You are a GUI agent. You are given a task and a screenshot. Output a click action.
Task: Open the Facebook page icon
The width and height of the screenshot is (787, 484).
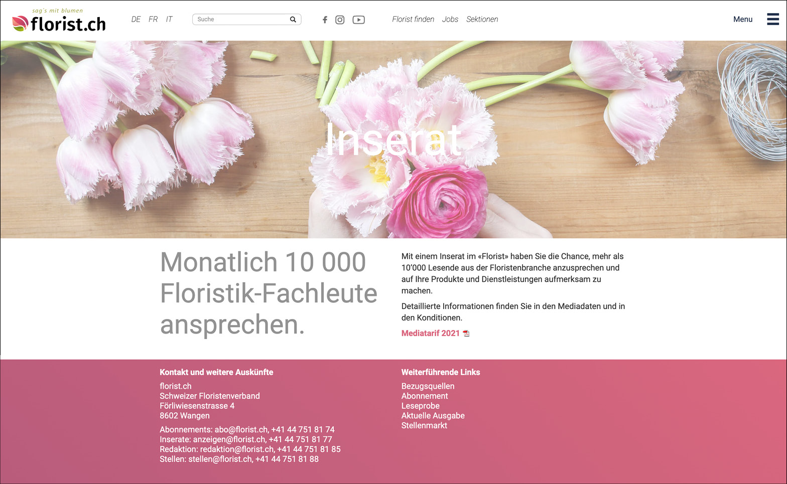click(x=325, y=20)
